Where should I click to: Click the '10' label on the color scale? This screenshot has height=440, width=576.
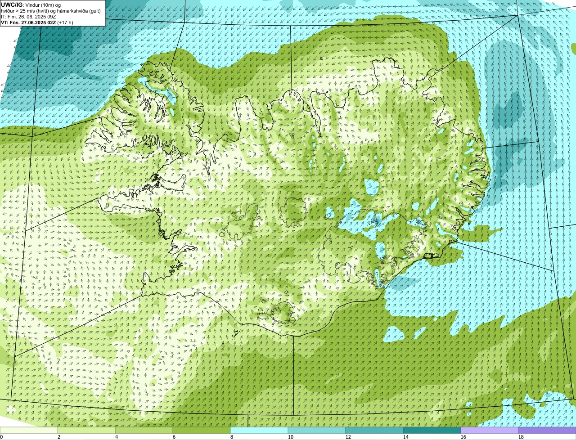[291, 437]
